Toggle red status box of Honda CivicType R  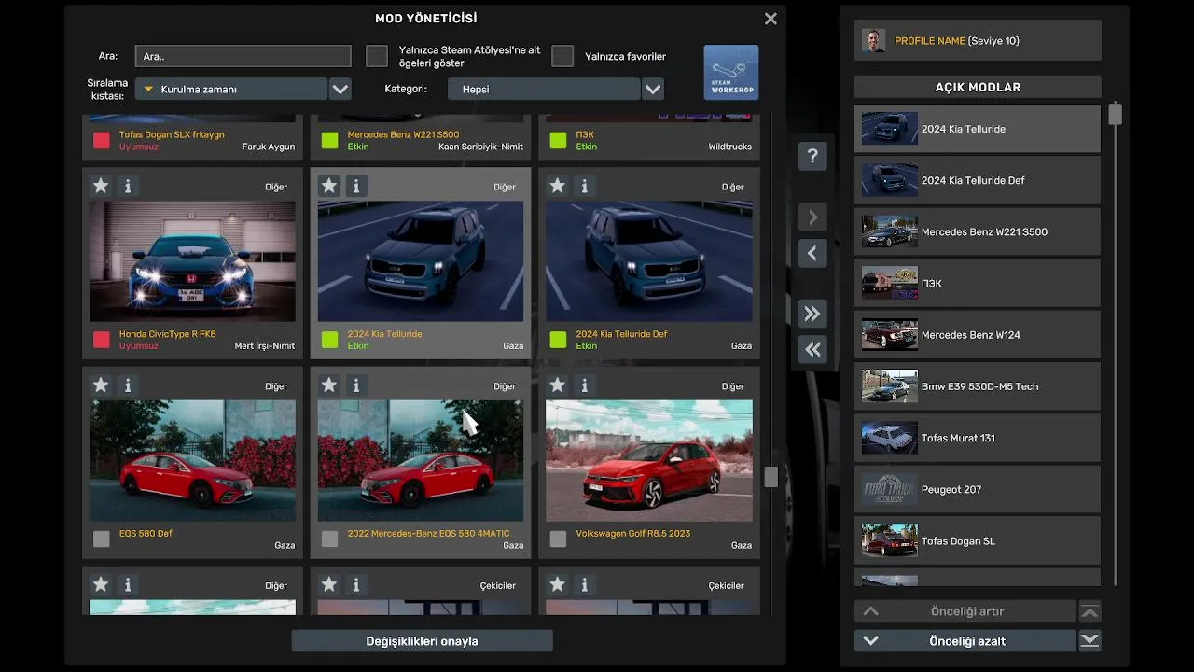tap(102, 340)
